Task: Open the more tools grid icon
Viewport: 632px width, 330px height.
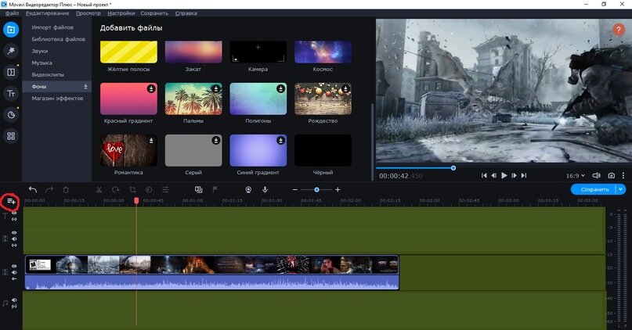Action: [11, 136]
